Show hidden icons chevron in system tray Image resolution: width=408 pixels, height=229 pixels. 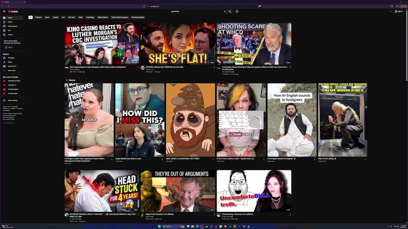[388, 226]
